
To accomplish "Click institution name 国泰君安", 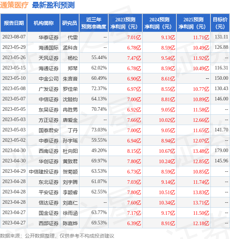I will [49, 130].
